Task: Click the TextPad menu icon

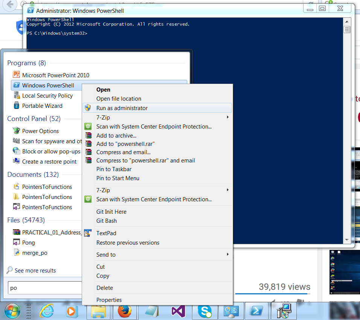Action: (88, 233)
